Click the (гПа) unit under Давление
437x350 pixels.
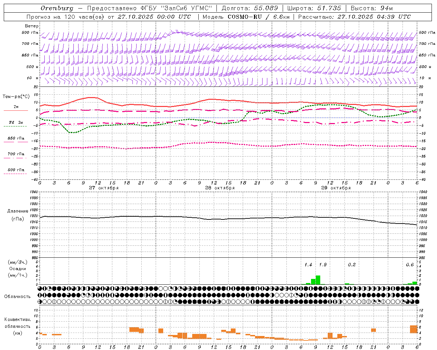[x=18, y=219]
